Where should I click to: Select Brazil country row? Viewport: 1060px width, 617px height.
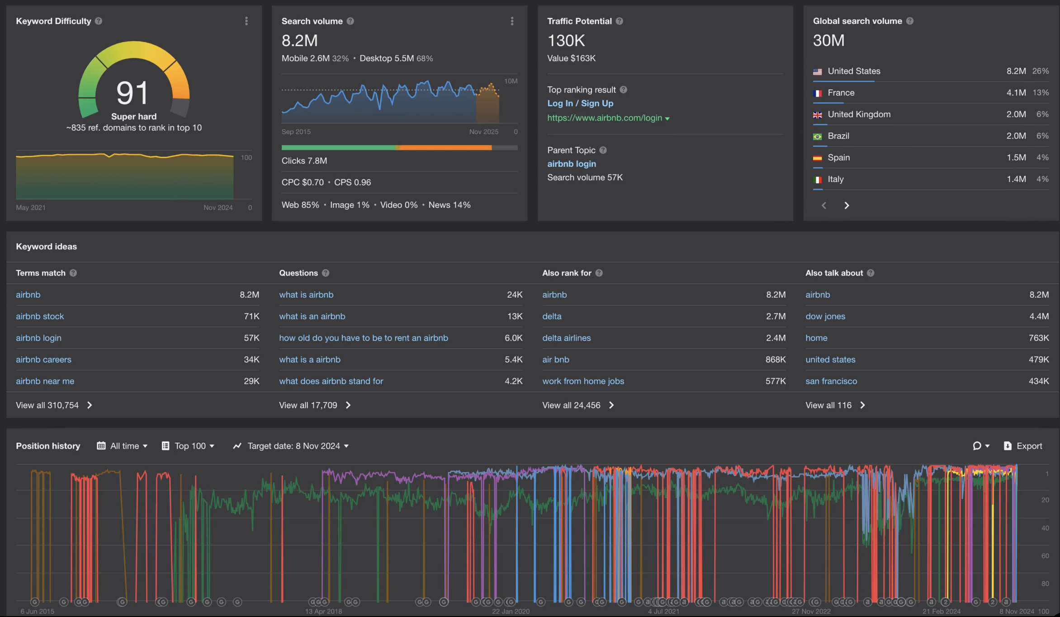[x=931, y=136]
